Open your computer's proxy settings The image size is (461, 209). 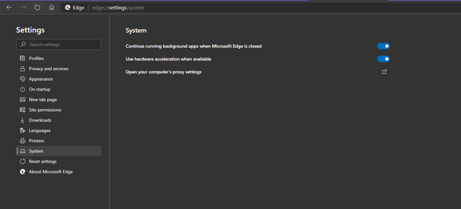pyautogui.click(x=164, y=72)
